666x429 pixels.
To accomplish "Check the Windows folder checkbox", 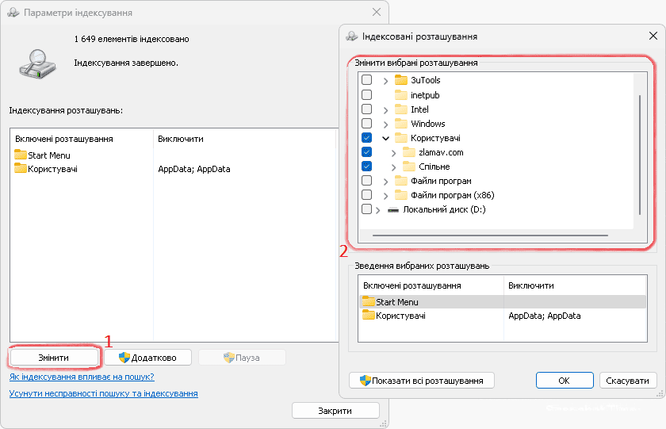I will (366, 124).
